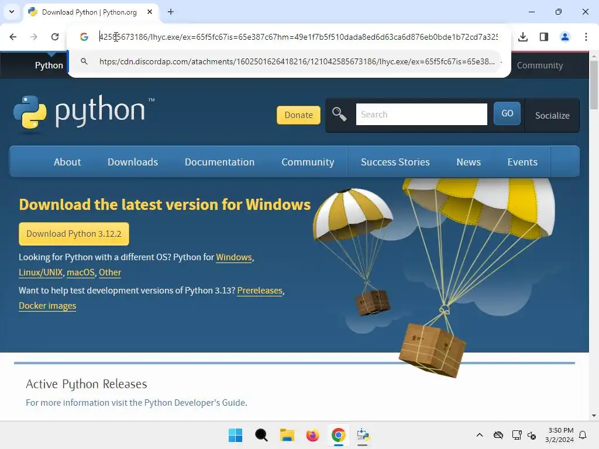
Task: Select Community in top meta navigation
Action: point(540,65)
